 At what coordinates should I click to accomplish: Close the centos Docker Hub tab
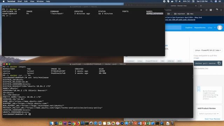[x=196, y=6]
